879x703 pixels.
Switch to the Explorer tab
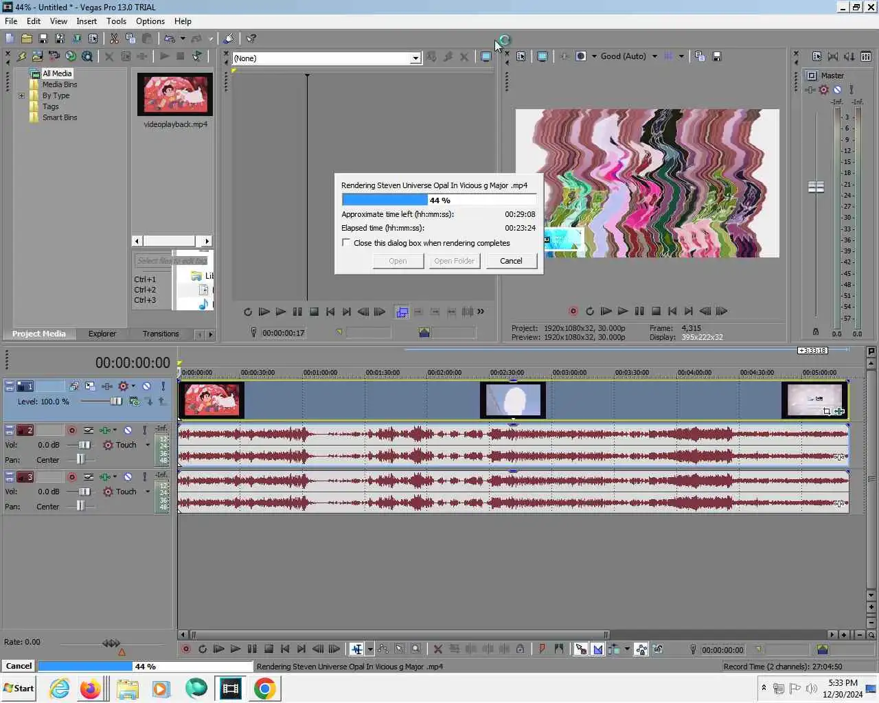(x=102, y=334)
